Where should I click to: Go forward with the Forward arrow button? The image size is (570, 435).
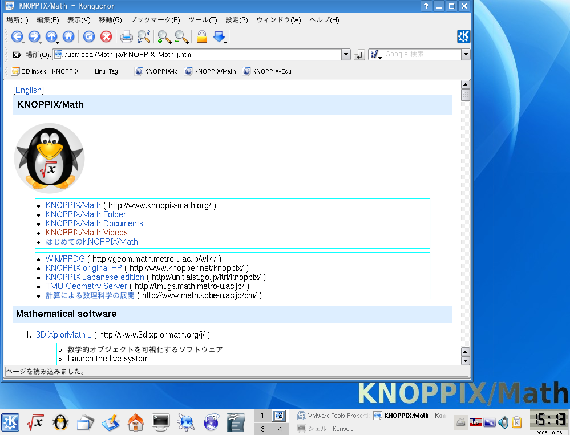[x=34, y=36]
